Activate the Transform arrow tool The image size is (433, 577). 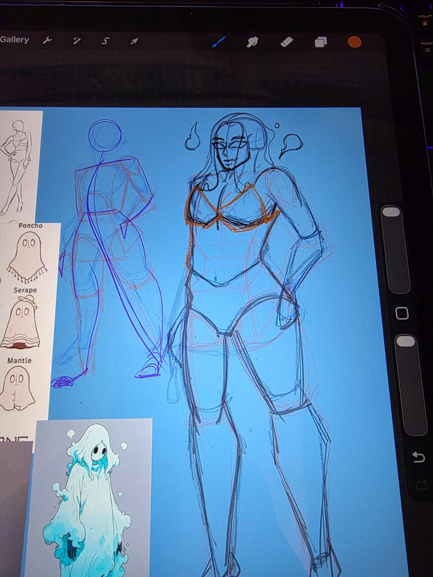134,41
